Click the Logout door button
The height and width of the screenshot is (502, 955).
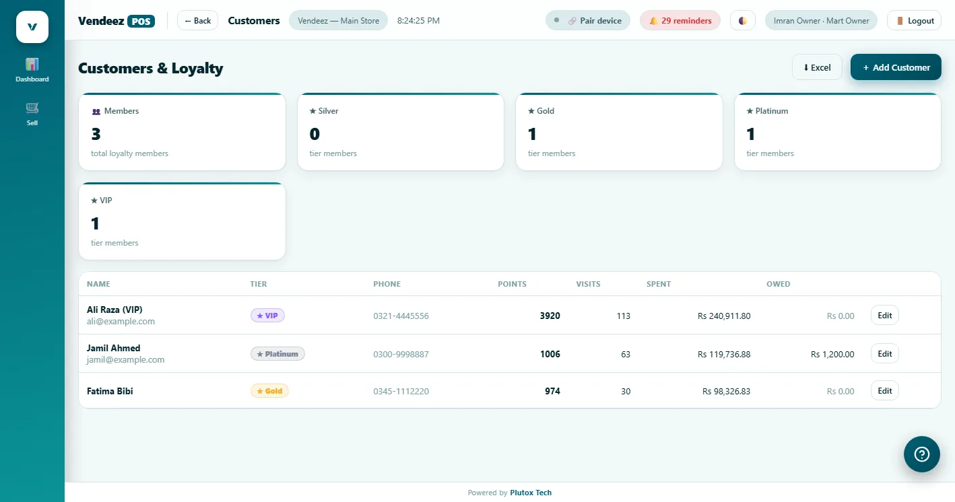tap(914, 21)
